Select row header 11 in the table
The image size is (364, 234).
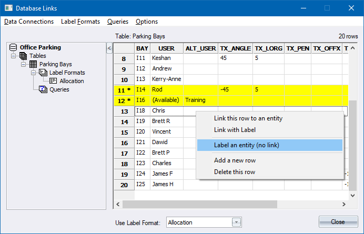(x=124, y=90)
